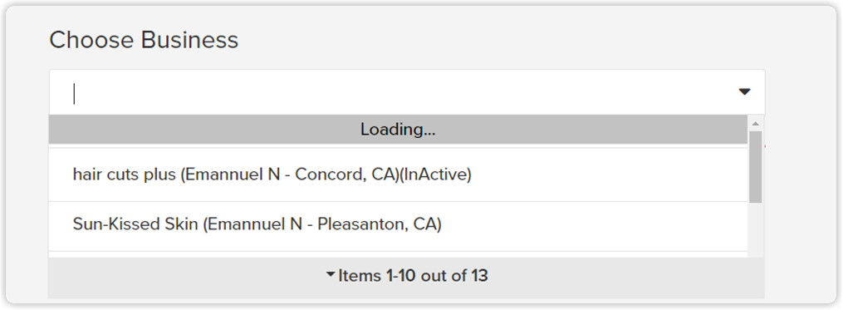
Task: Click the Loading... header row
Action: [x=398, y=130]
